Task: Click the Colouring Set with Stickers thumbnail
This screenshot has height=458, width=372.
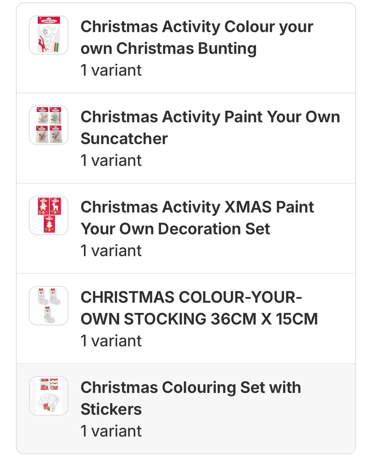Action: tap(49, 396)
